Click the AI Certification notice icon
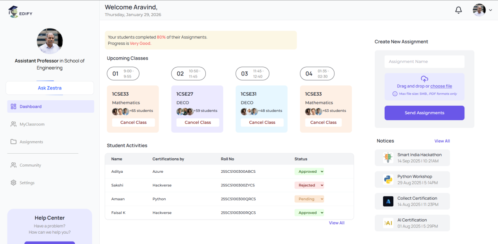 [388, 223]
